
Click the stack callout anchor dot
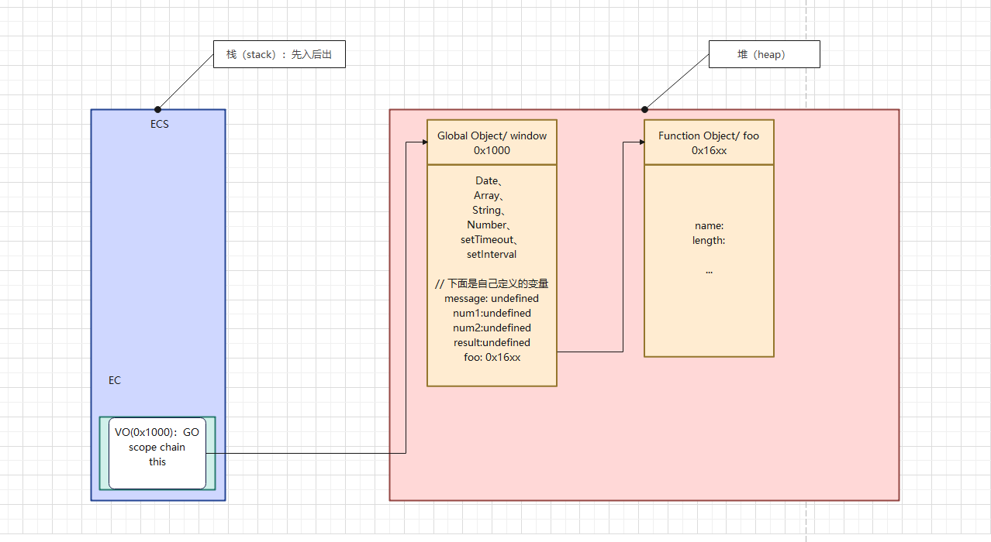[158, 109]
